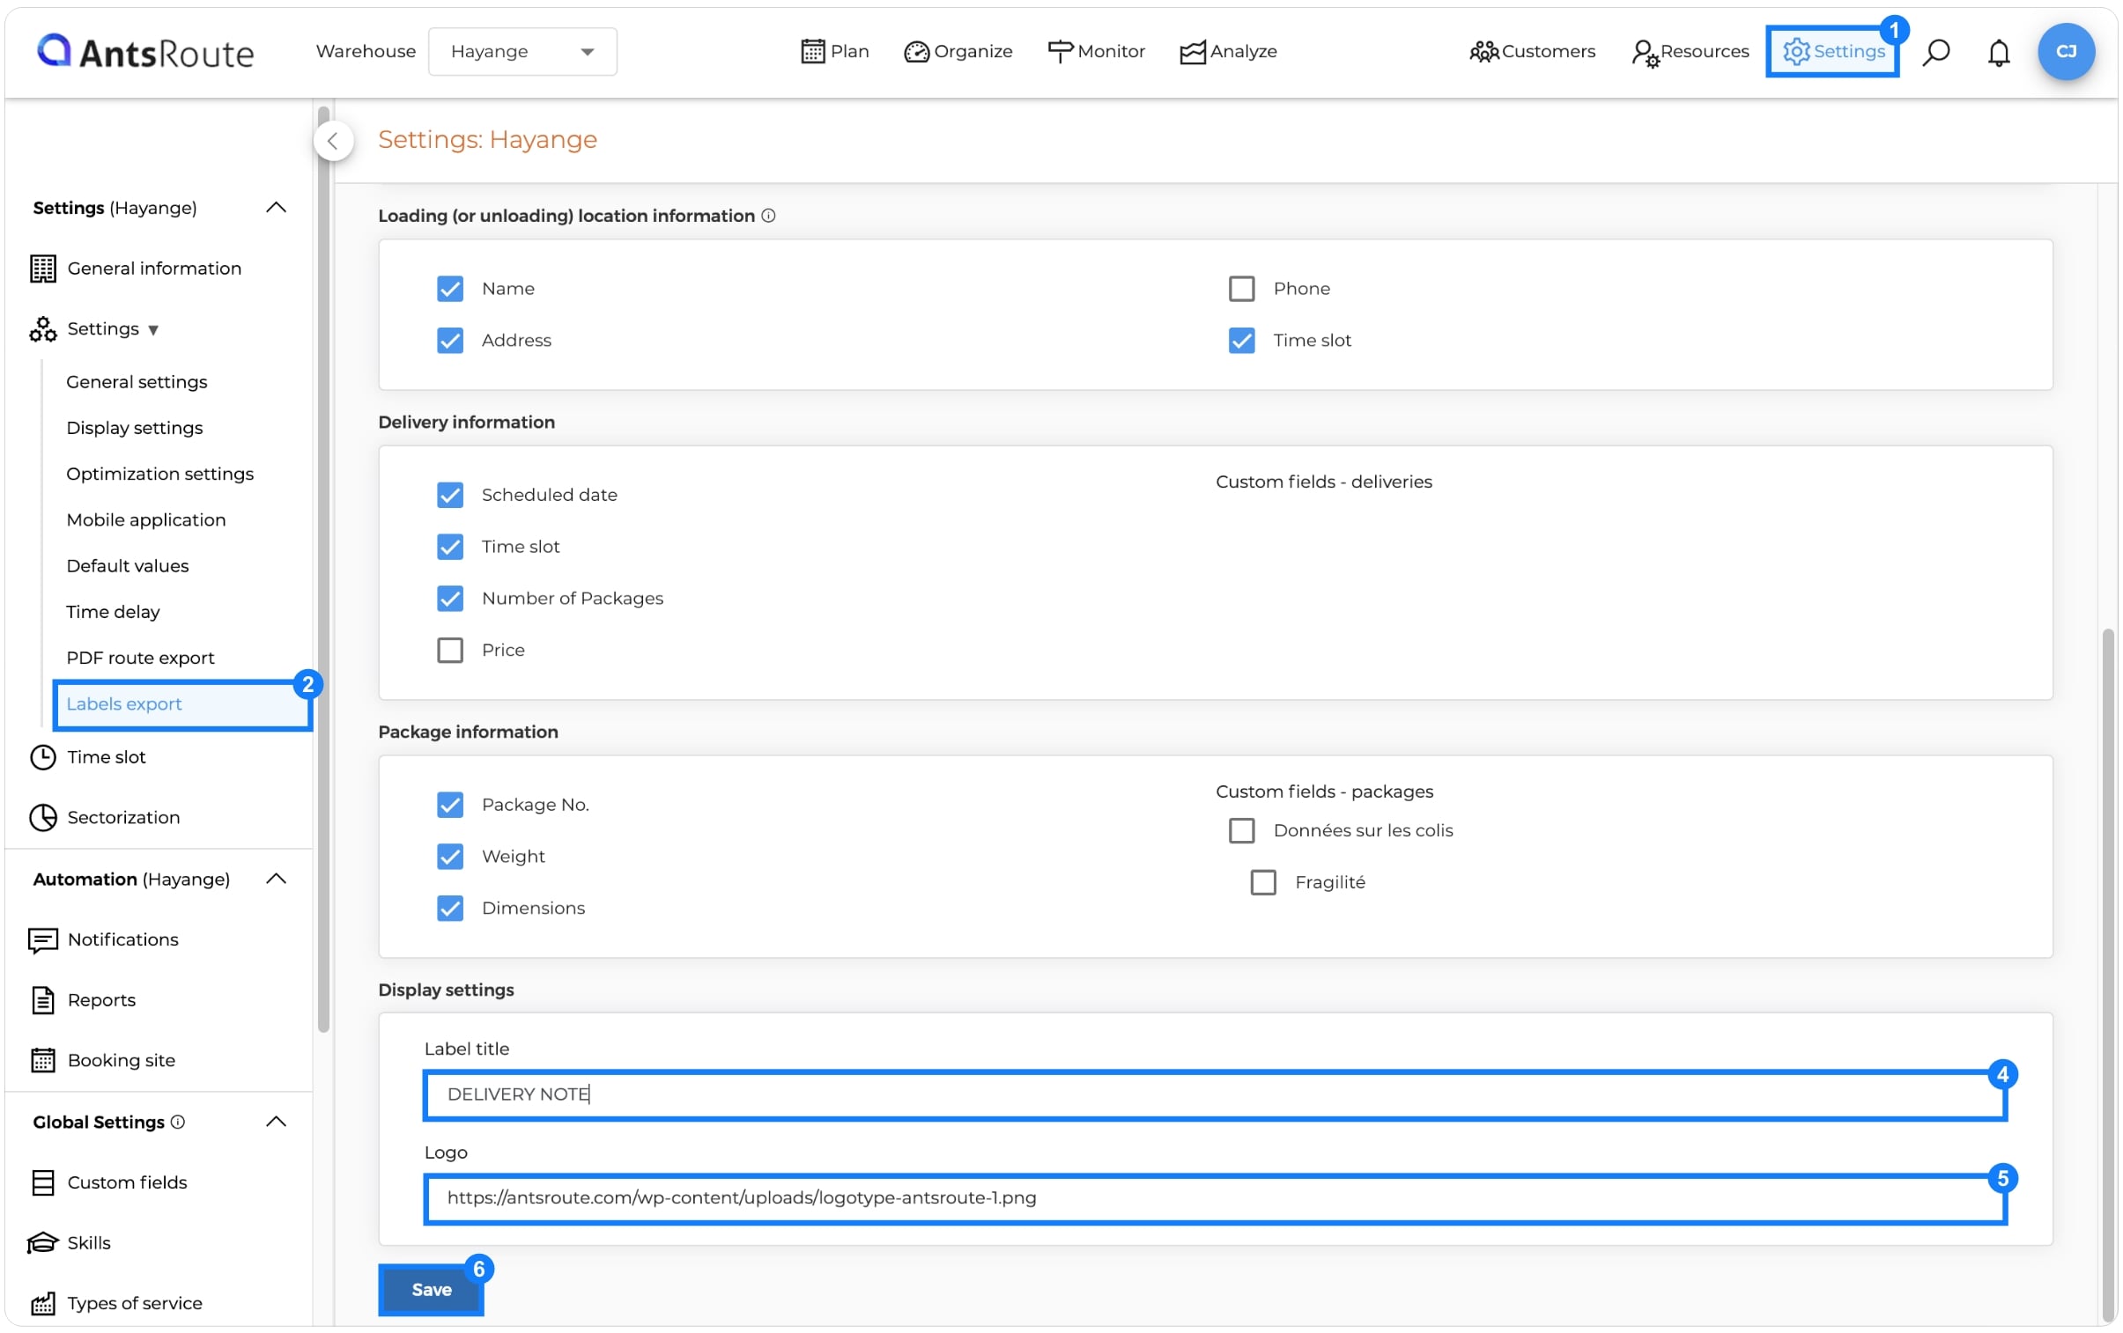
Task: Open Display settings submenu item
Action: pyautogui.click(x=134, y=427)
